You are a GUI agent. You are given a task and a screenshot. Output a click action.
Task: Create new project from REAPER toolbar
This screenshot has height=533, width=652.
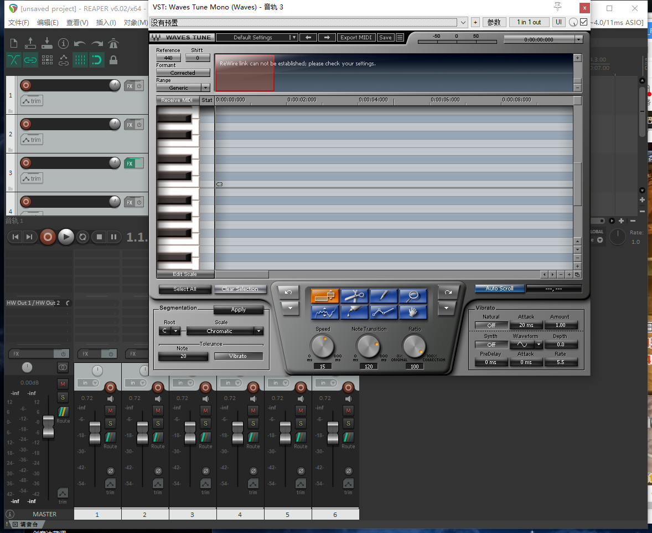click(x=14, y=43)
